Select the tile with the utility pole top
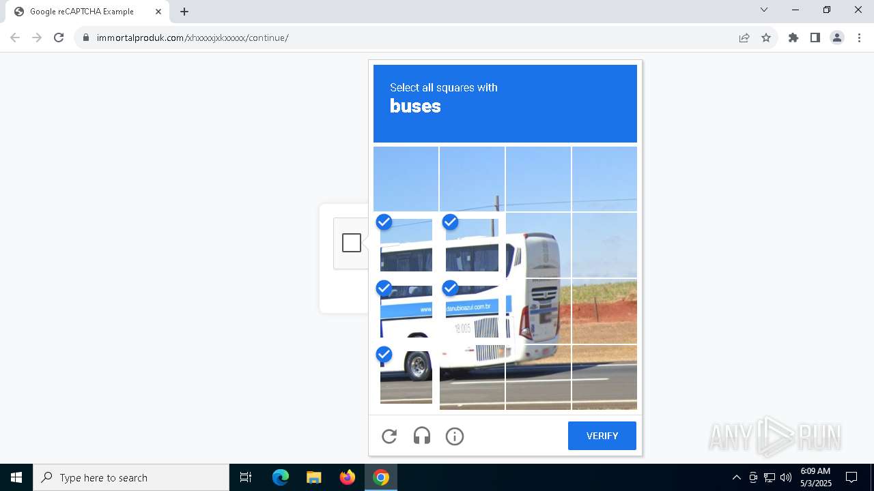The height and width of the screenshot is (491, 874). [472, 179]
